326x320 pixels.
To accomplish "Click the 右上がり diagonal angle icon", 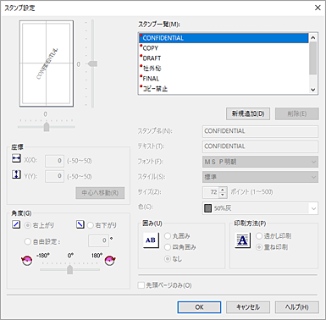I will (16, 224).
